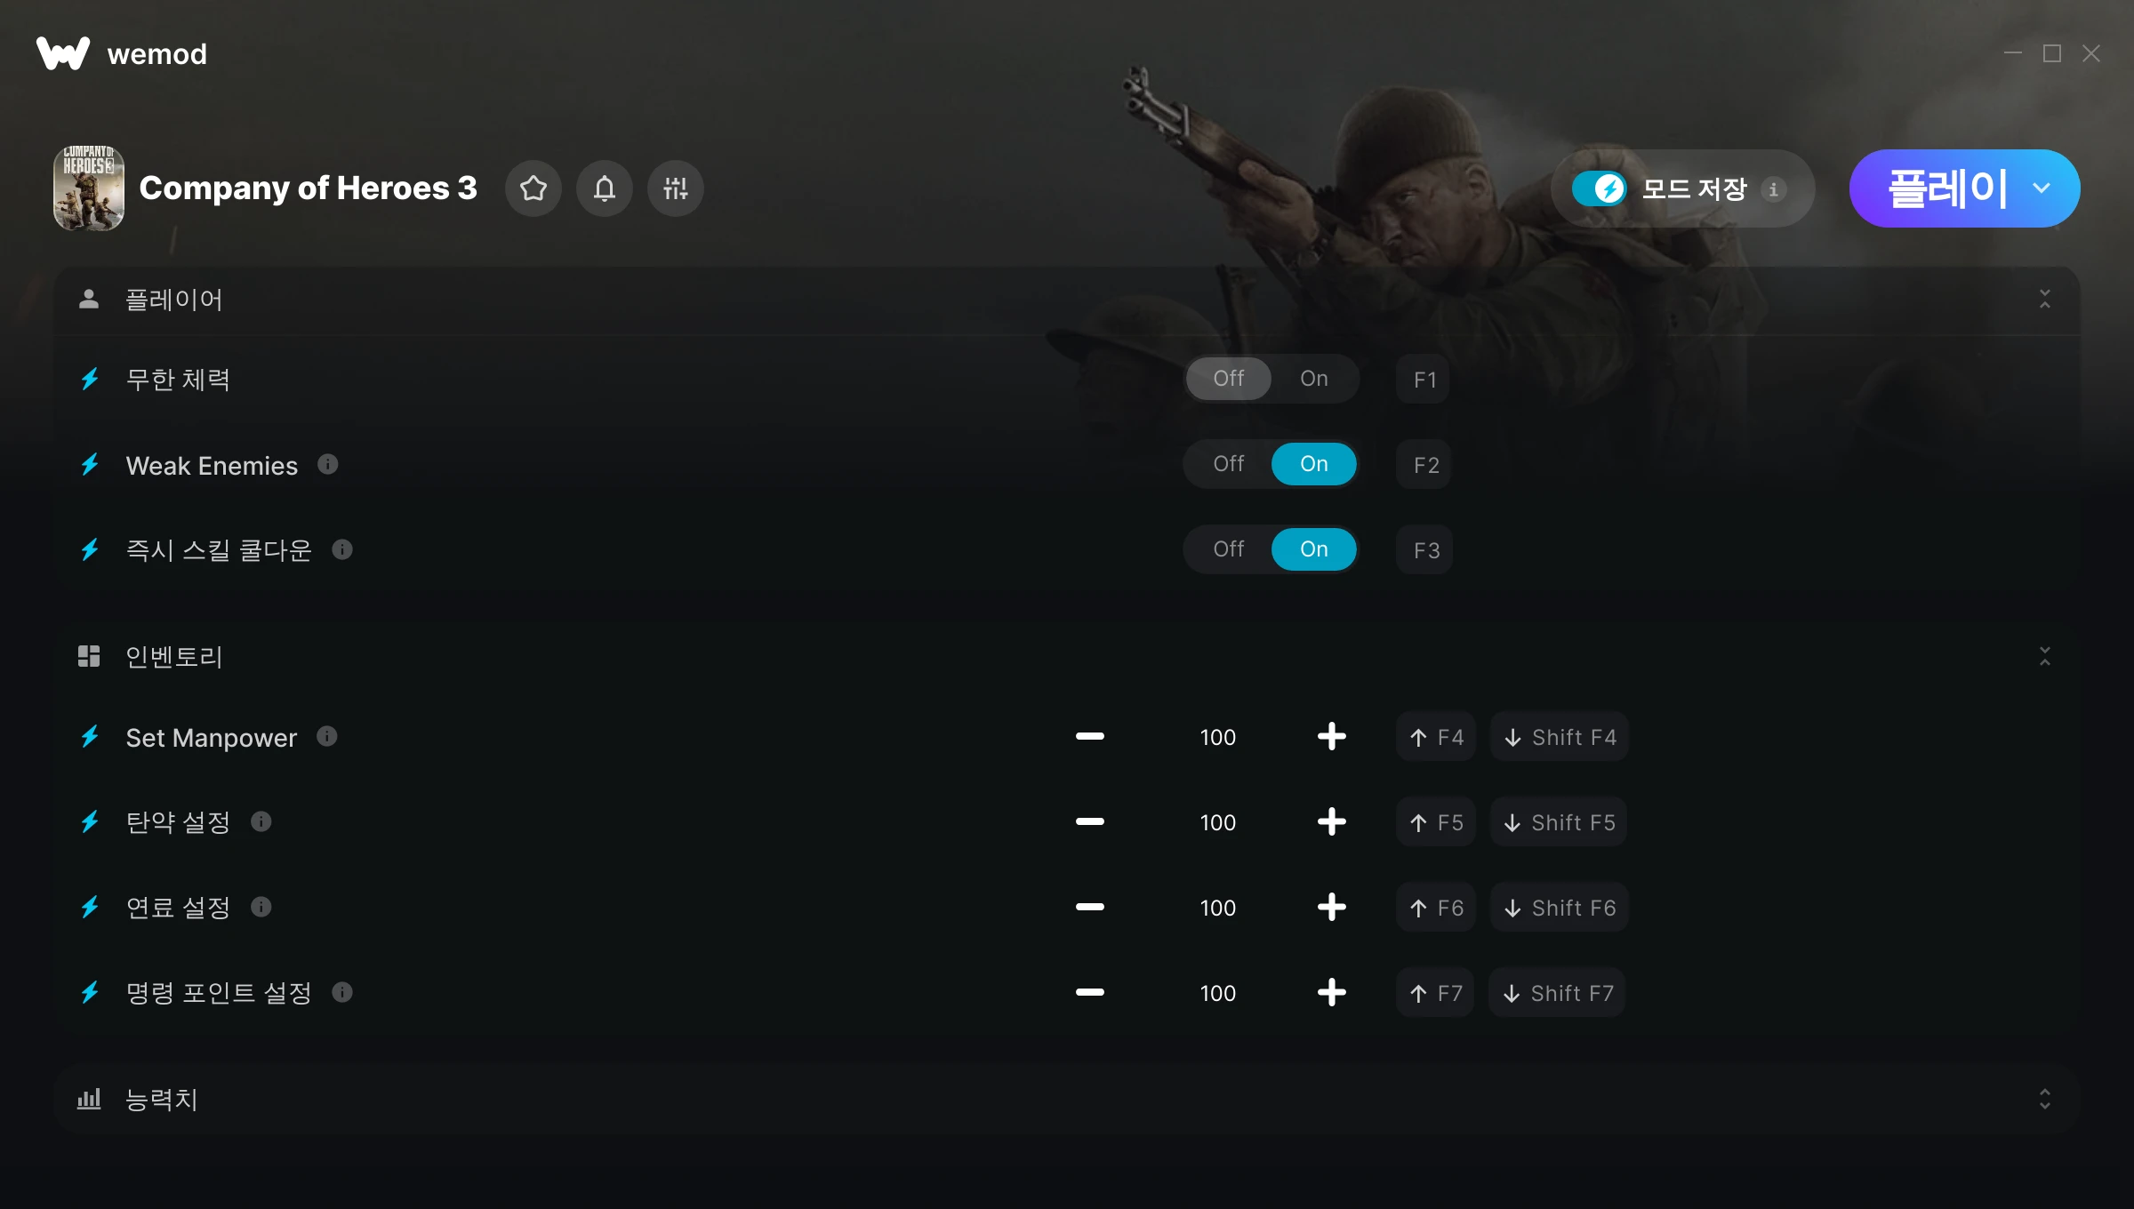The width and height of the screenshot is (2134, 1209).
Task: Add Company of Heroes 3 to favorites
Action: (x=533, y=188)
